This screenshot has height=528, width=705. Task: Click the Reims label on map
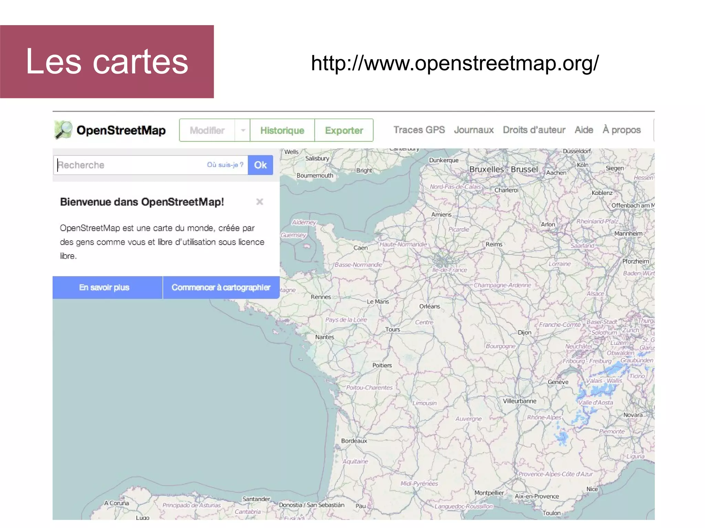[x=494, y=244]
